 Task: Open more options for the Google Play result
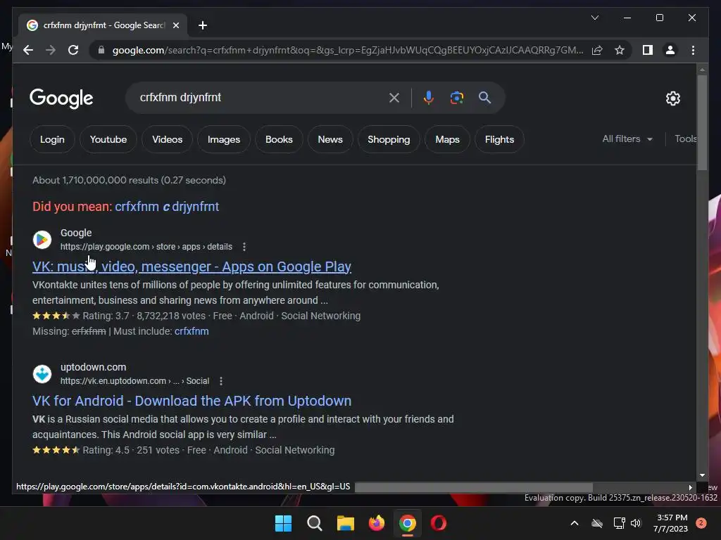[244, 247]
